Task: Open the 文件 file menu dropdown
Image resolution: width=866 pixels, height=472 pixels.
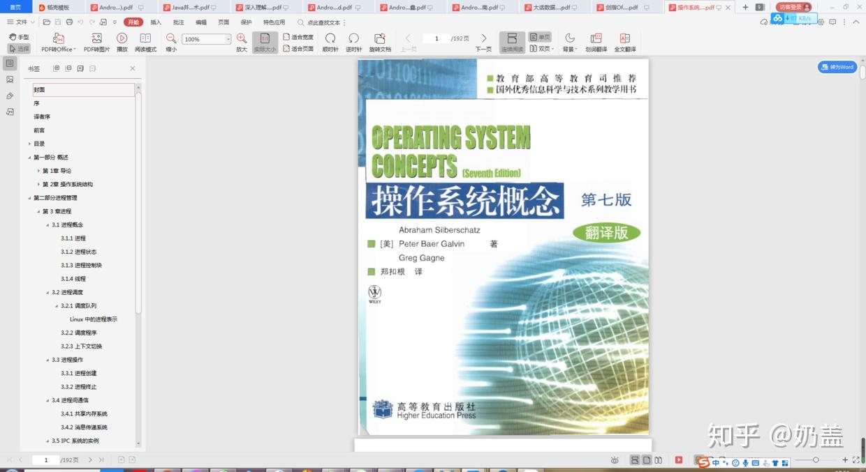Action: (22, 22)
